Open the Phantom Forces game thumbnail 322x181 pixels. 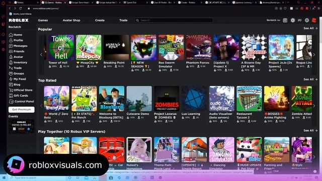click(x=199, y=47)
